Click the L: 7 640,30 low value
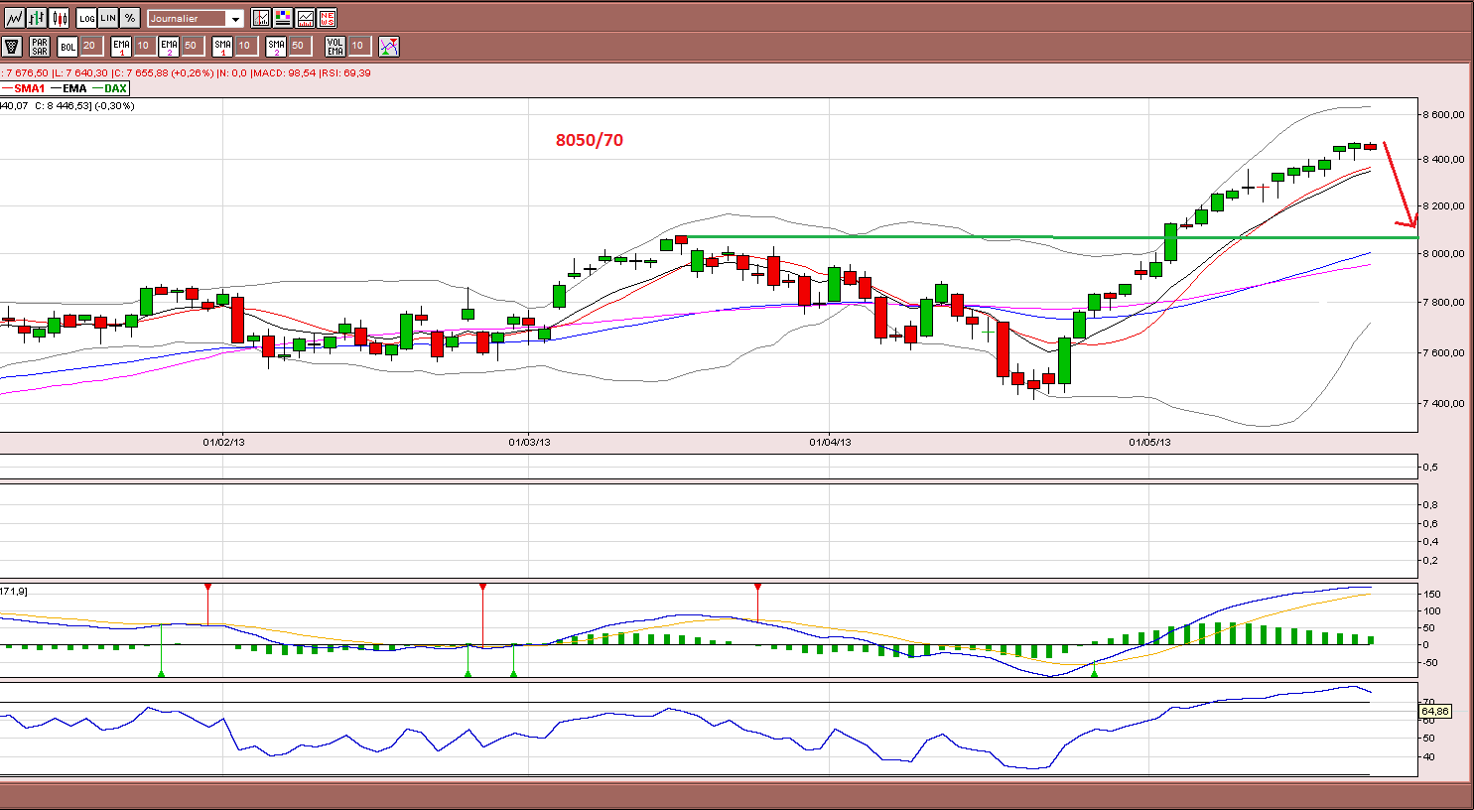This screenshot has width=1474, height=810. coord(79,72)
